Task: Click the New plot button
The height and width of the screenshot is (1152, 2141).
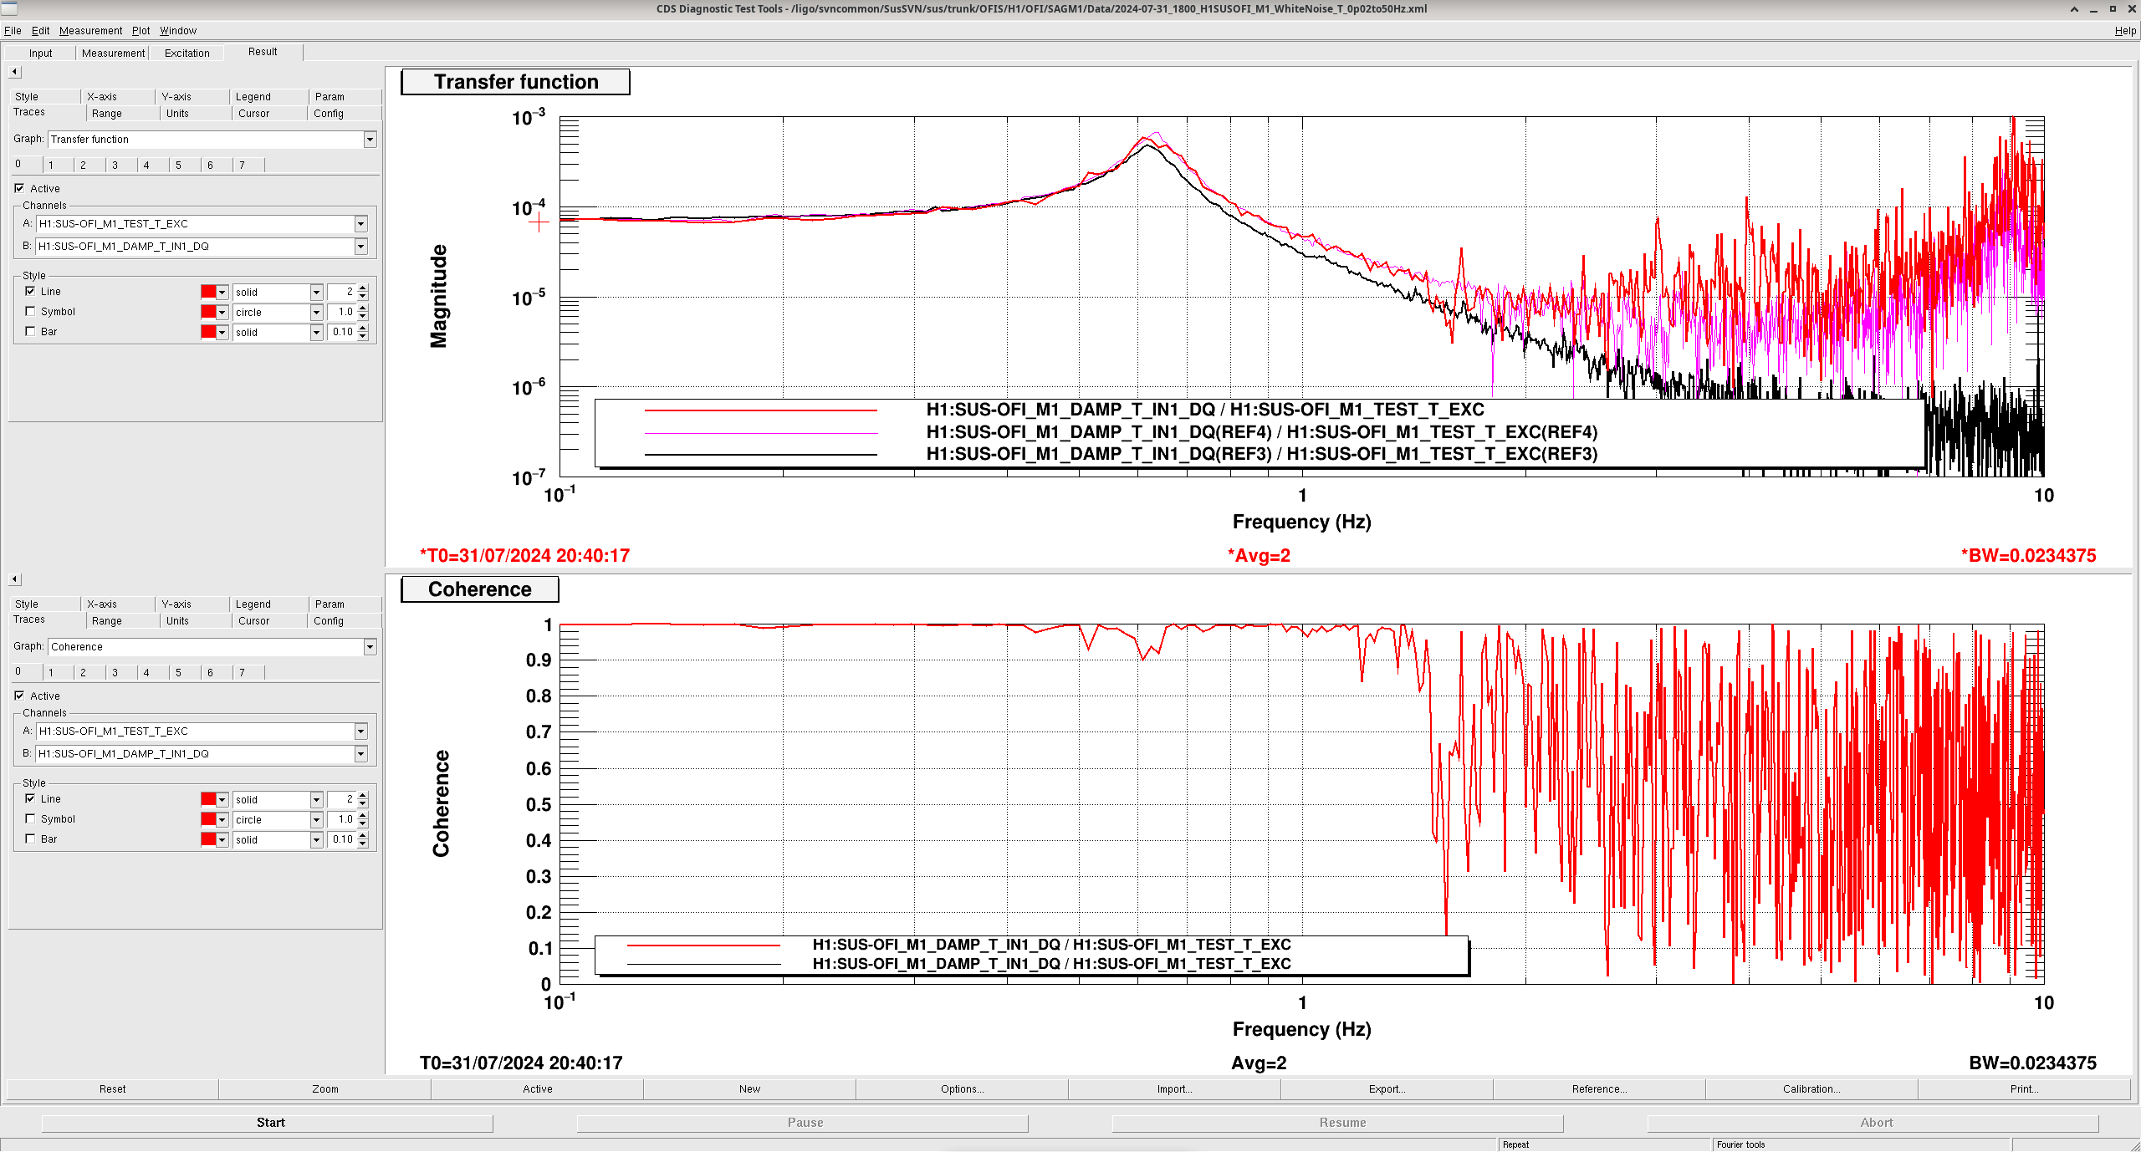Action: click(x=749, y=1088)
